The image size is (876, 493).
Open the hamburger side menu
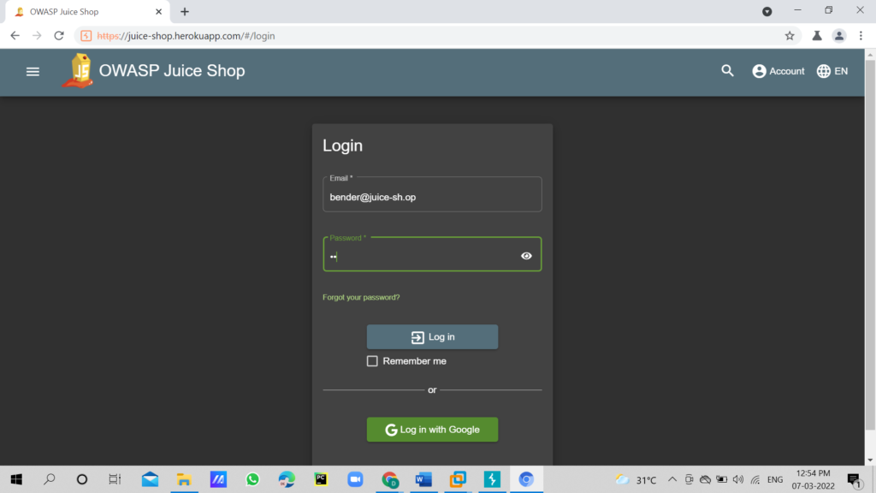coord(33,72)
